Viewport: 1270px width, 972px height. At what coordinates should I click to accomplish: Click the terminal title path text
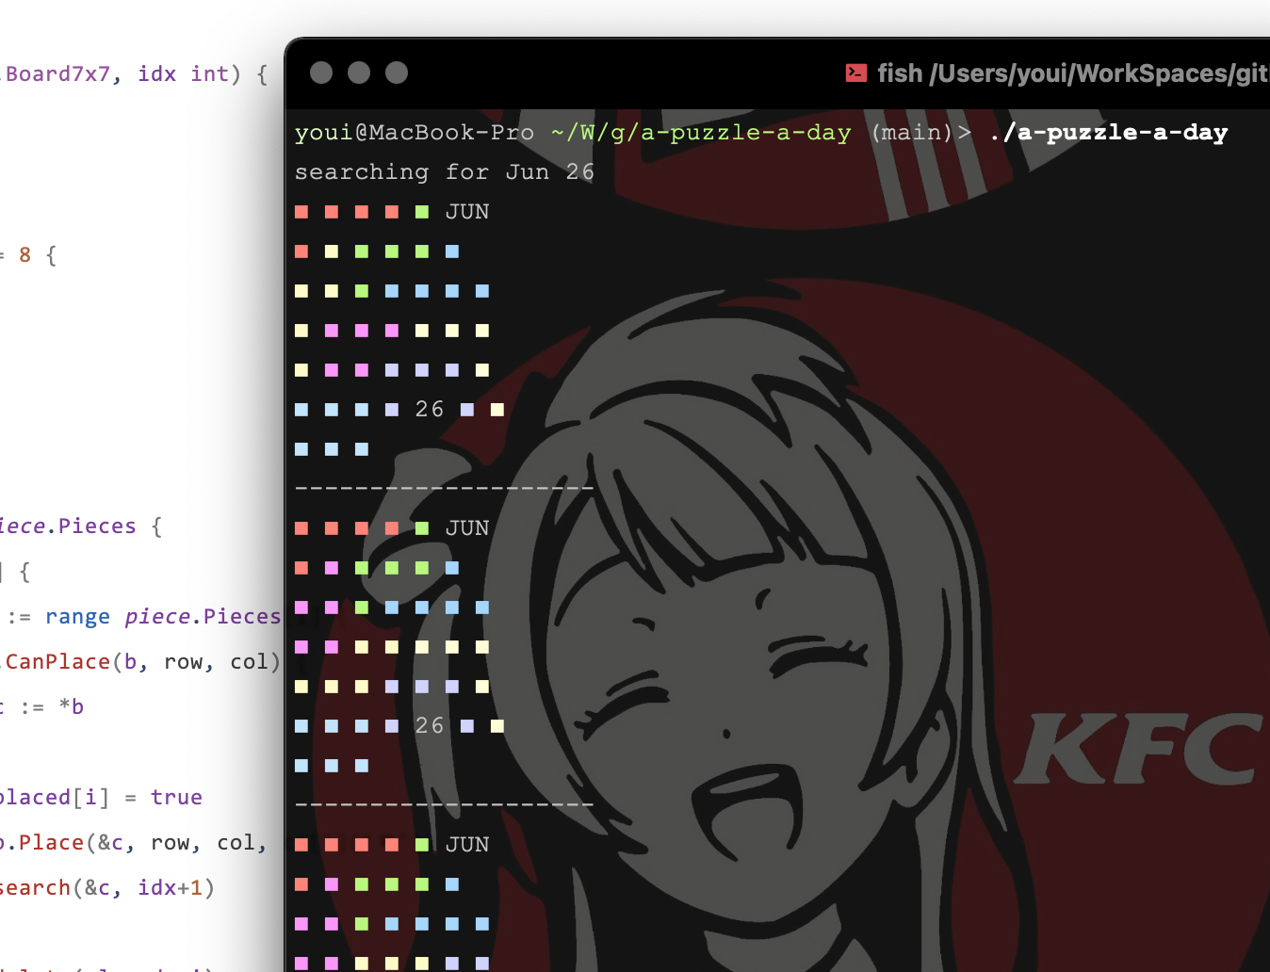coord(1073,73)
